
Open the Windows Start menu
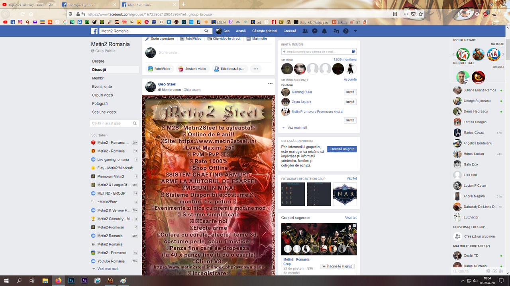point(6,280)
